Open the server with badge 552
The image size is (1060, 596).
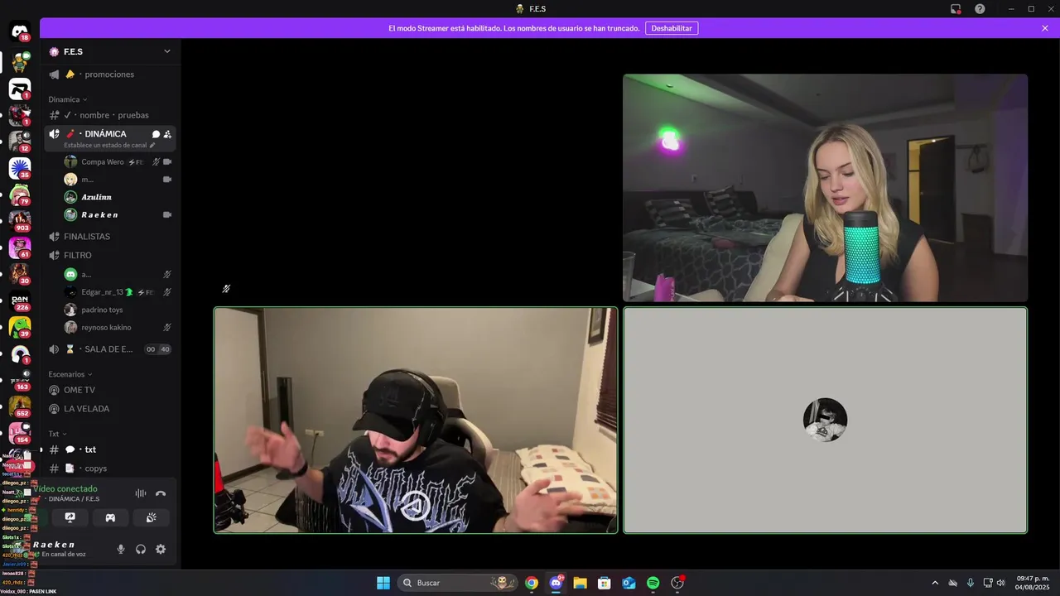click(20, 406)
